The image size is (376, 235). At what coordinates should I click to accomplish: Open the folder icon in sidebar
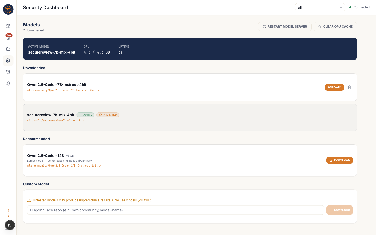(x=8, y=49)
